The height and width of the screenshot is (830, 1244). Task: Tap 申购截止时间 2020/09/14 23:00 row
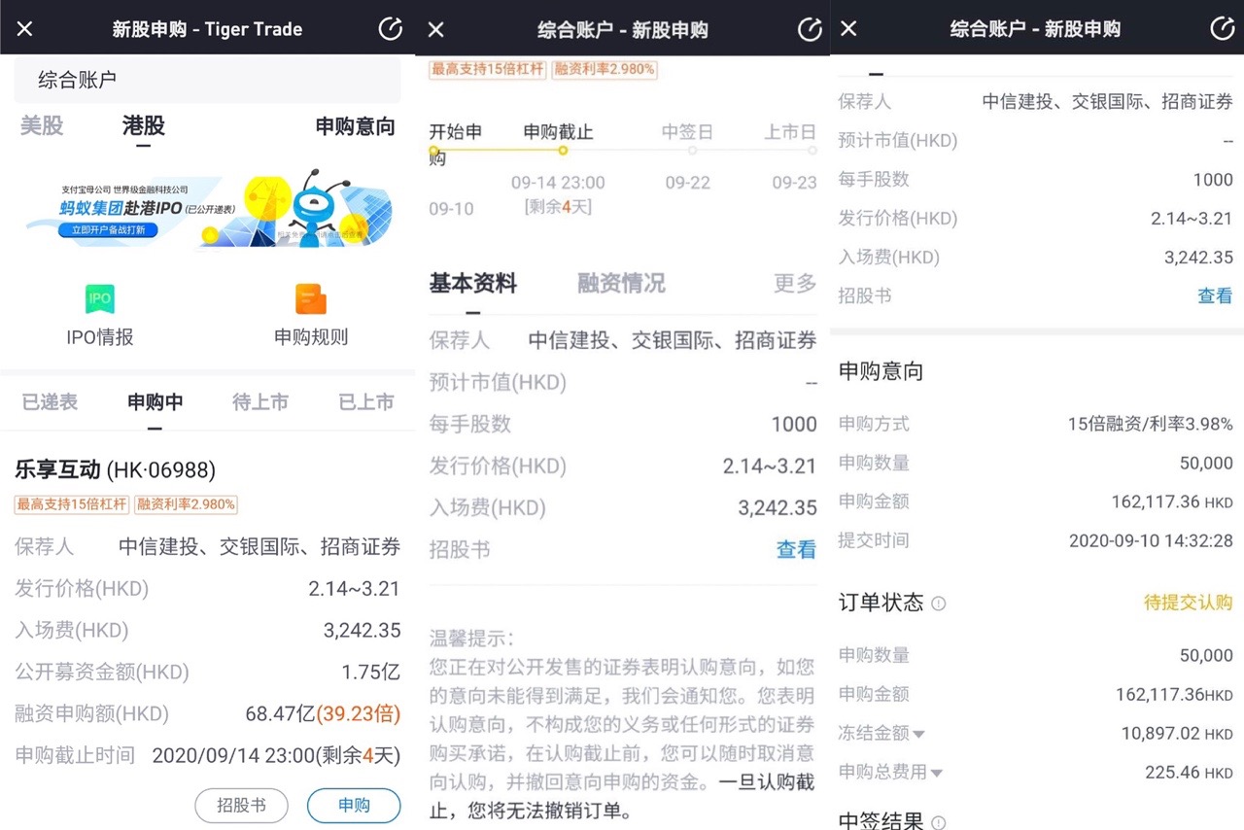point(207,755)
